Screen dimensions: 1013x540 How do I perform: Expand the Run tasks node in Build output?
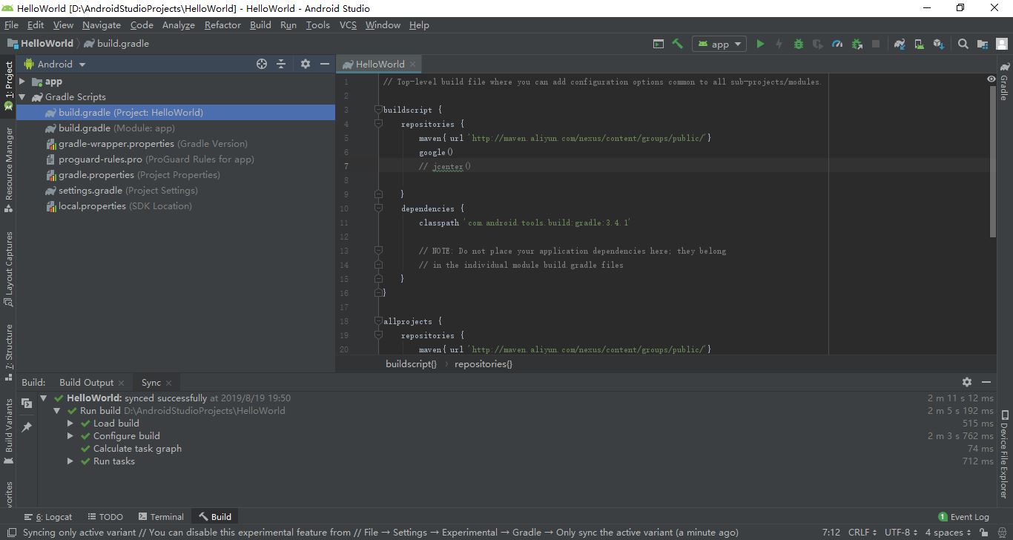pos(70,461)
